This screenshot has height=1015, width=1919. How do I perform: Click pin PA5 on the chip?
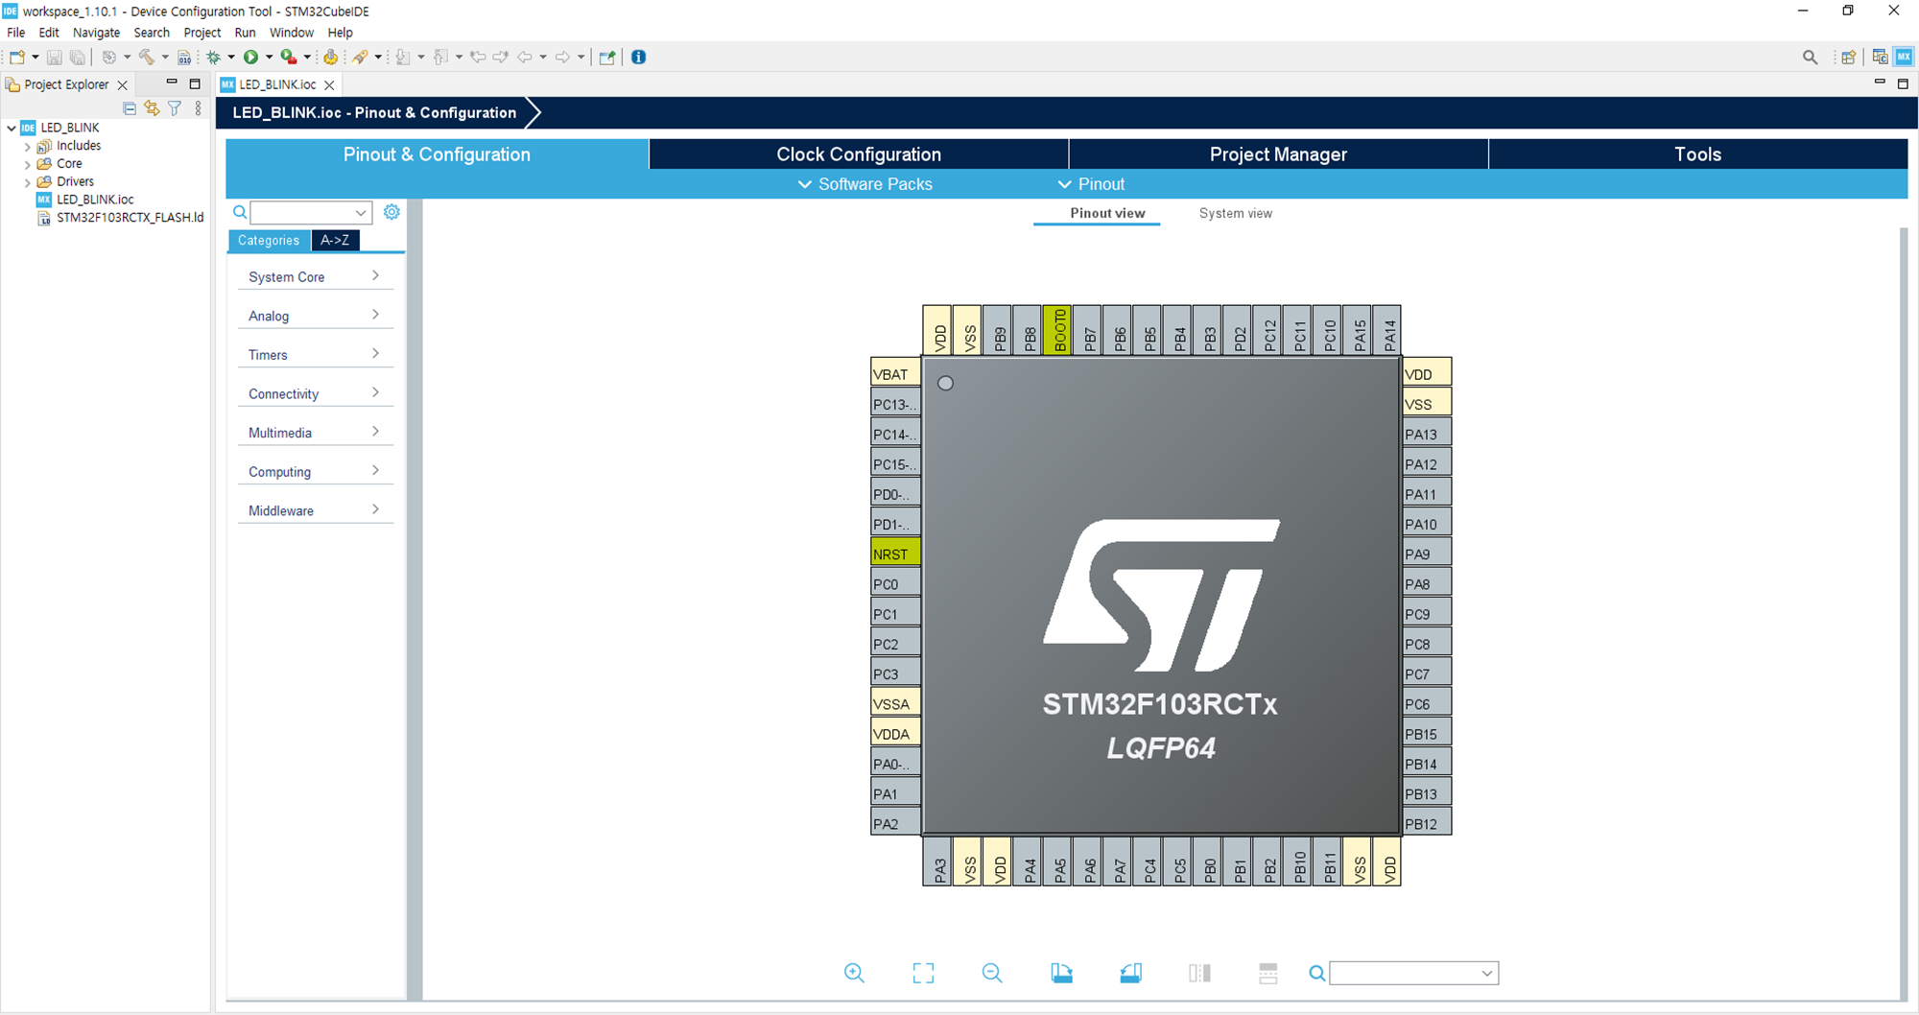1059,862
